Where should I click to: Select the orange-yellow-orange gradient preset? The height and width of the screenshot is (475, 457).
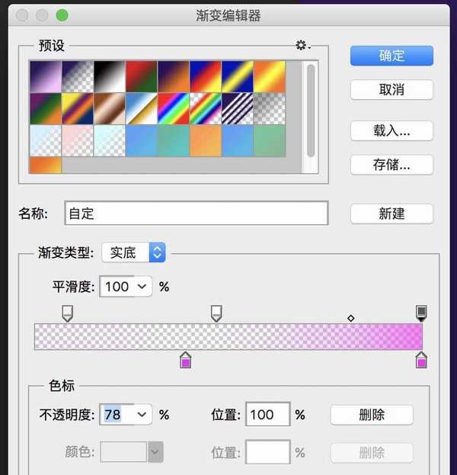pyautogui.click(x=270, y=77)
